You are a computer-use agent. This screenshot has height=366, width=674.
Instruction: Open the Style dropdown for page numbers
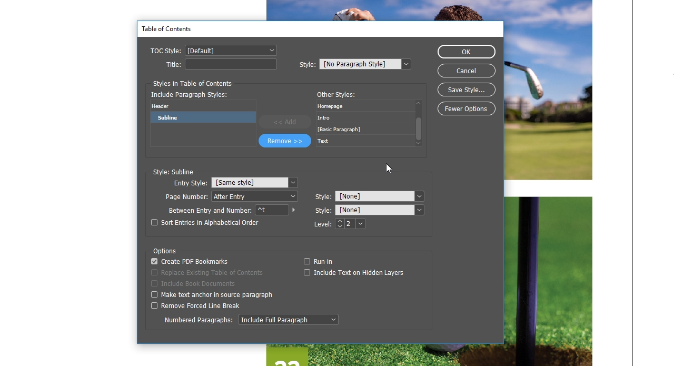[419, 196]
